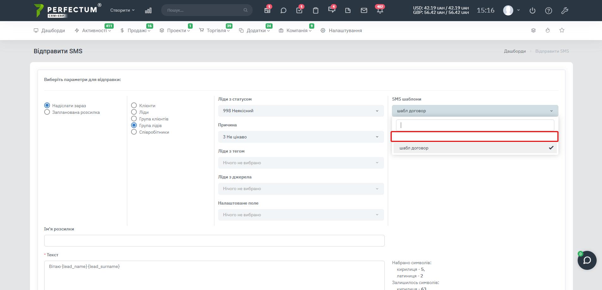Expand the 'Ліди з джерела' dropdown
The image size is (602, 290).
(301, 189)
